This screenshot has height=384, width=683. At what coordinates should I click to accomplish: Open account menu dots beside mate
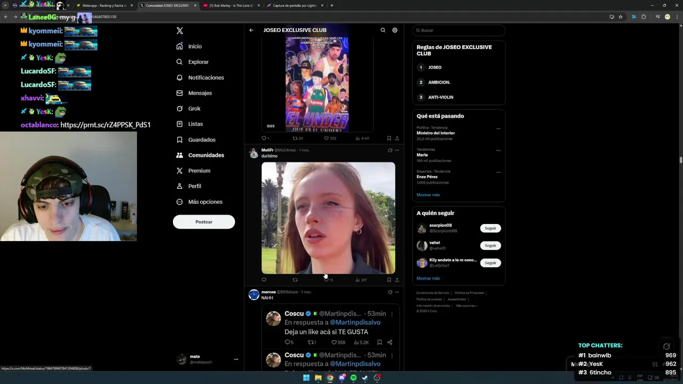[236, 359]
